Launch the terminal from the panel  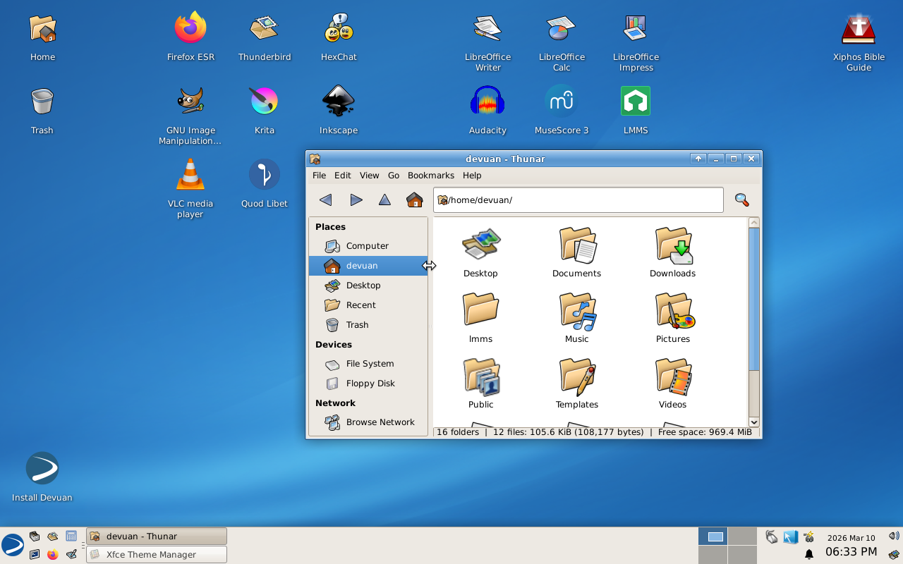[x=34, y=555]
